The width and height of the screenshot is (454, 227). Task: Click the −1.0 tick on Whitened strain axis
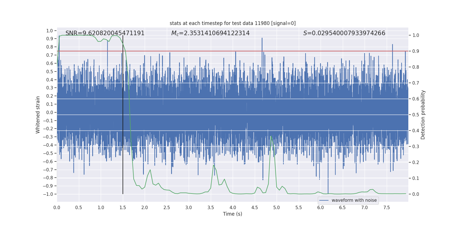48,194
